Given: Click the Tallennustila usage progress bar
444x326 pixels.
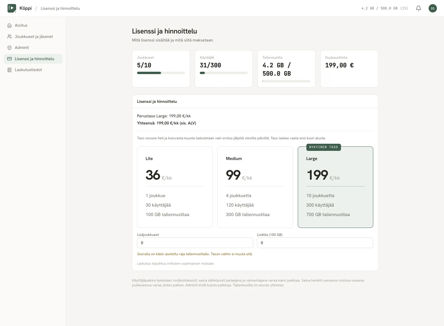Looking at the screenshot, I should [287, 81].
